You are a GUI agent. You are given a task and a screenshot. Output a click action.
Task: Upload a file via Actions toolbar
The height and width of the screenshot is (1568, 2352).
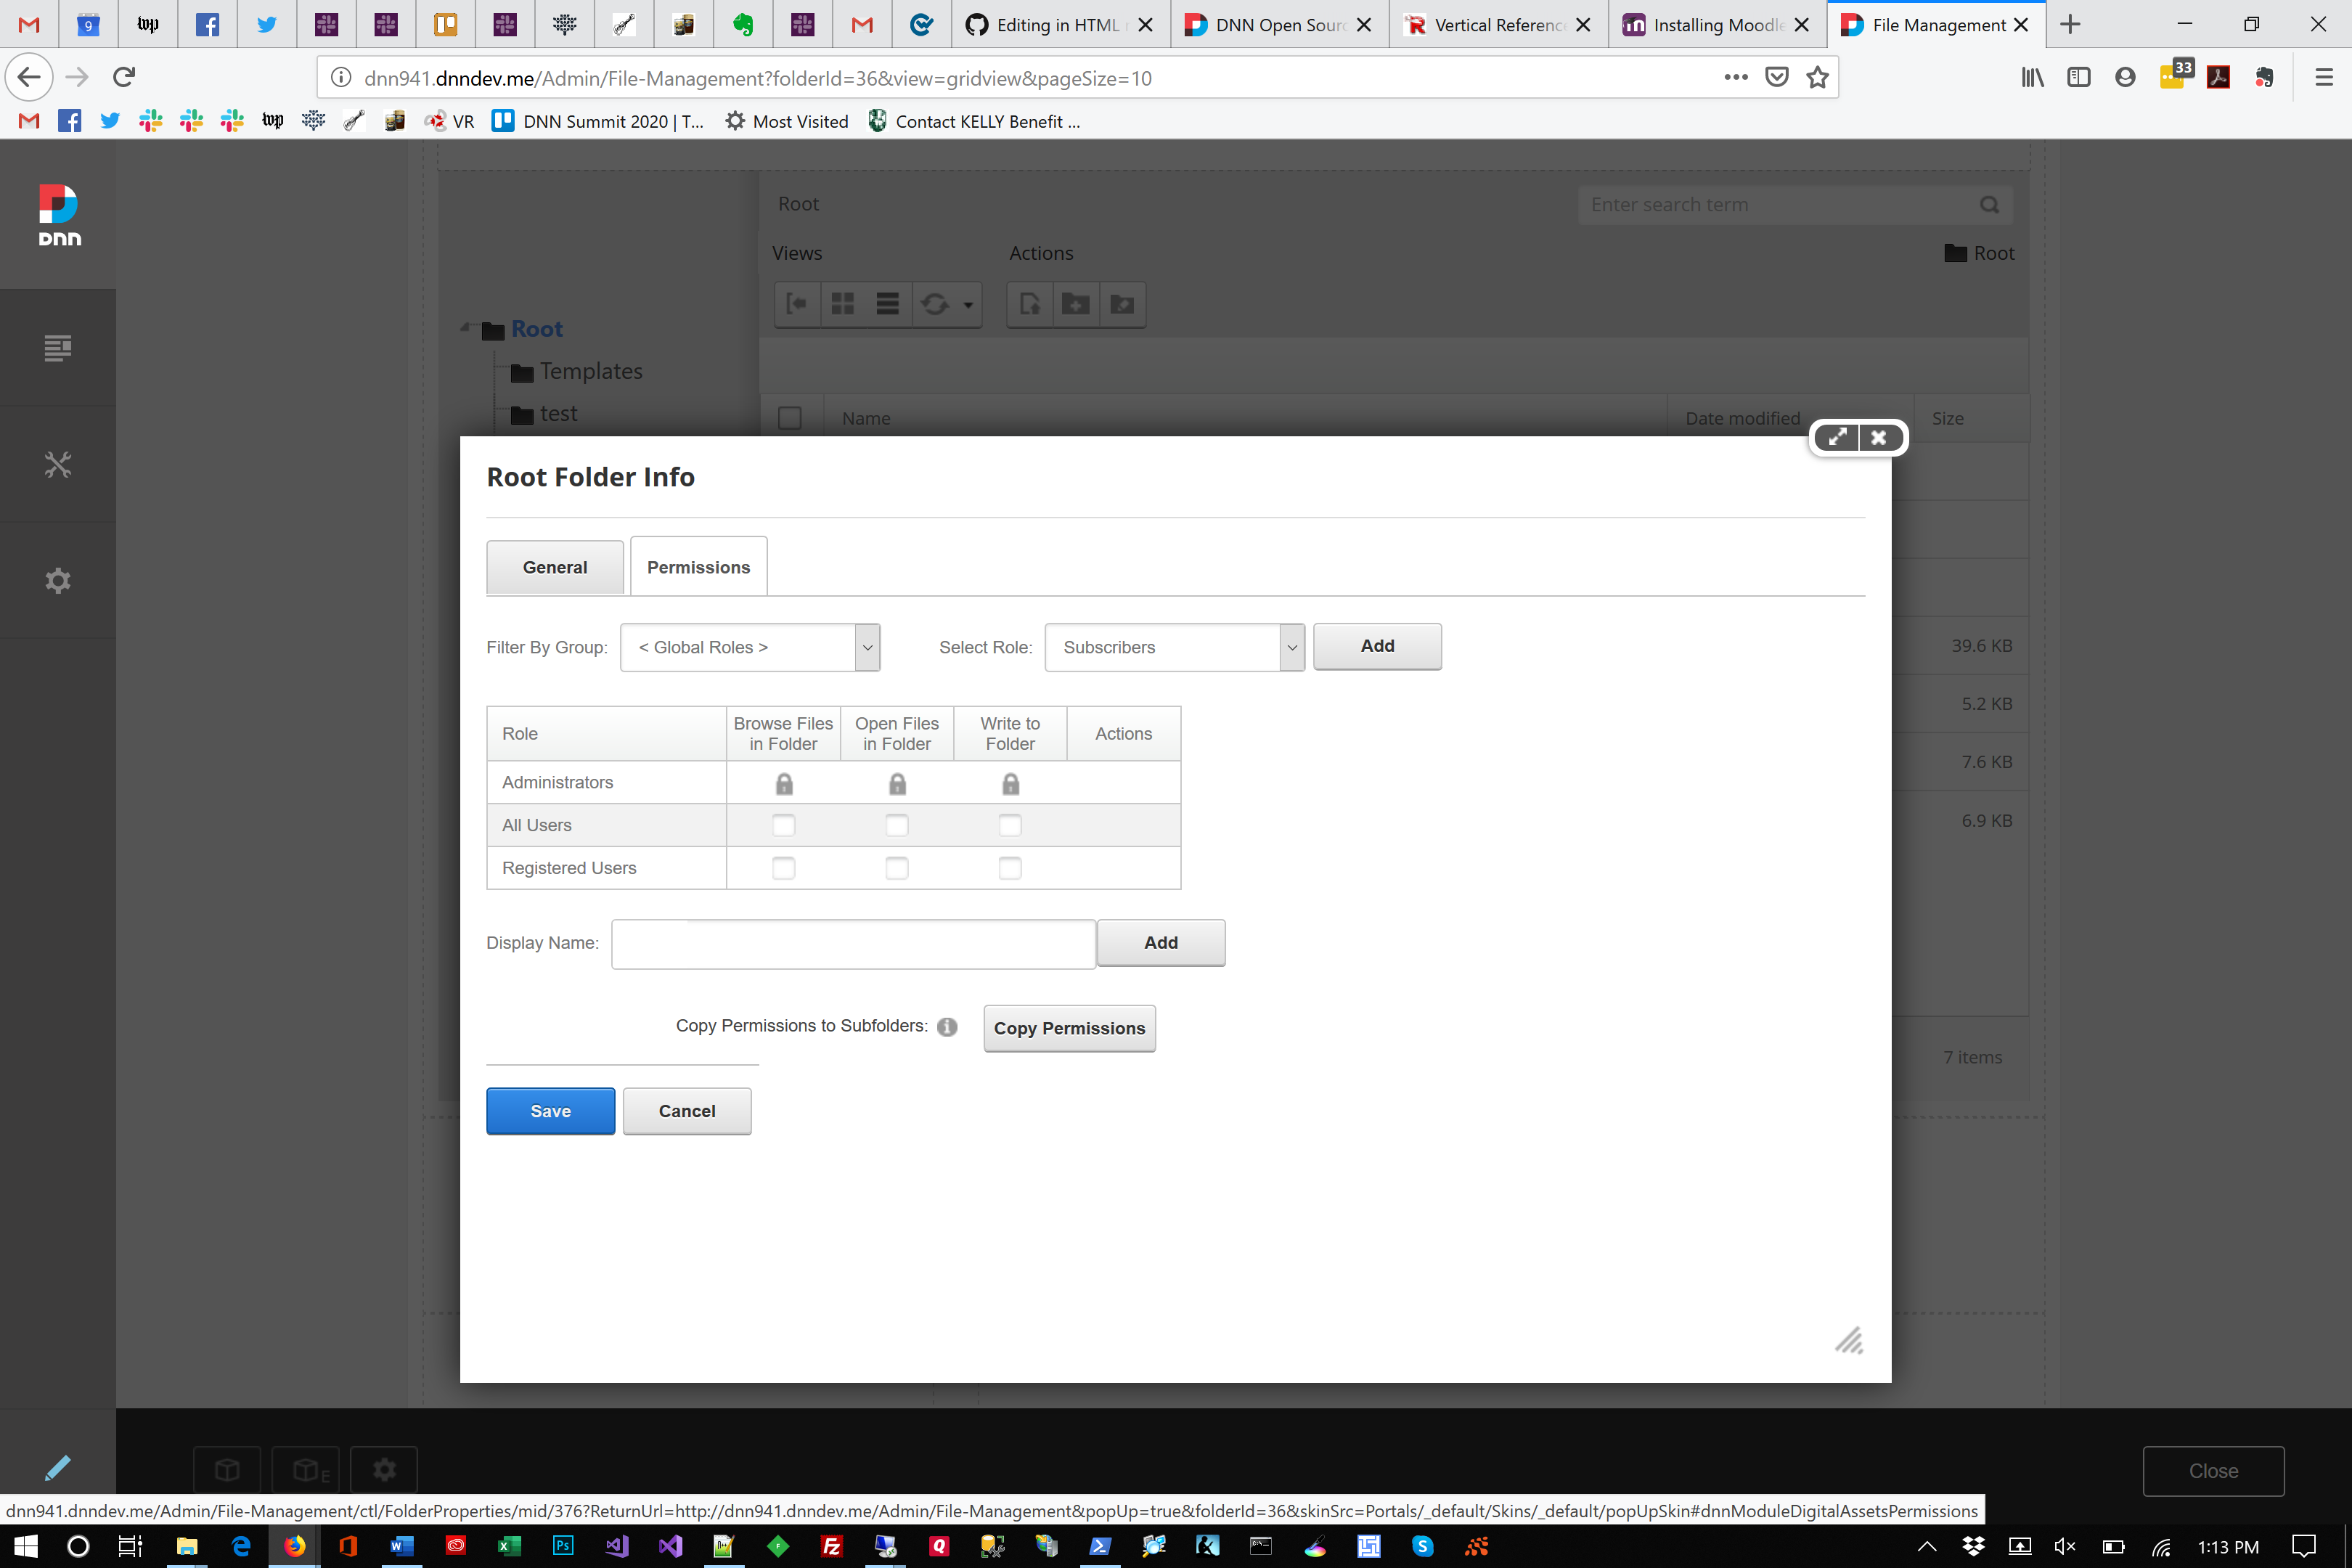coord(1029,304)
